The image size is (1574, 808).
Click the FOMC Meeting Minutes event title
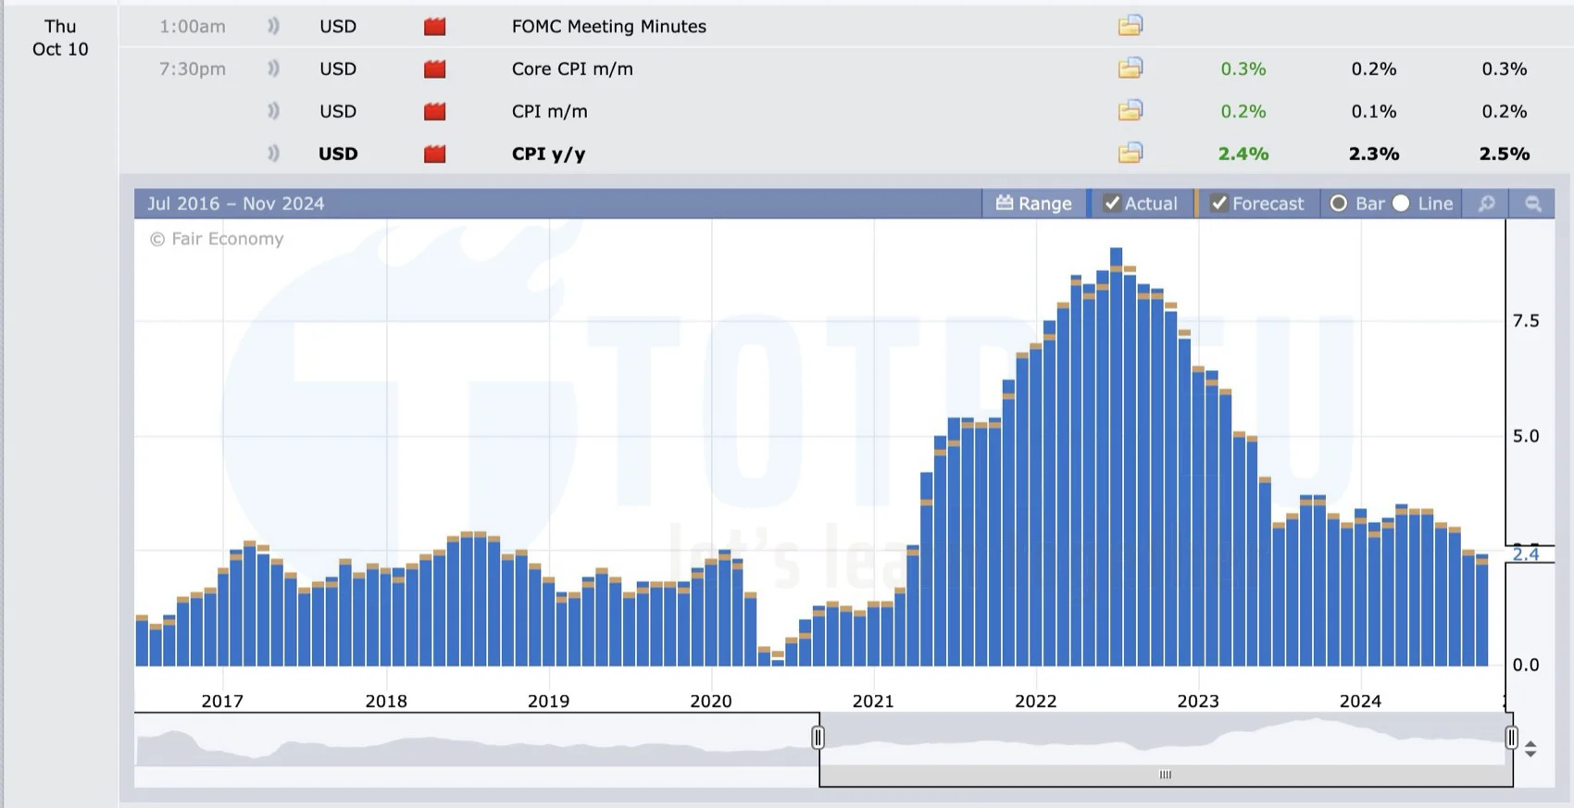pyautogui.click(x=608, y=27)
